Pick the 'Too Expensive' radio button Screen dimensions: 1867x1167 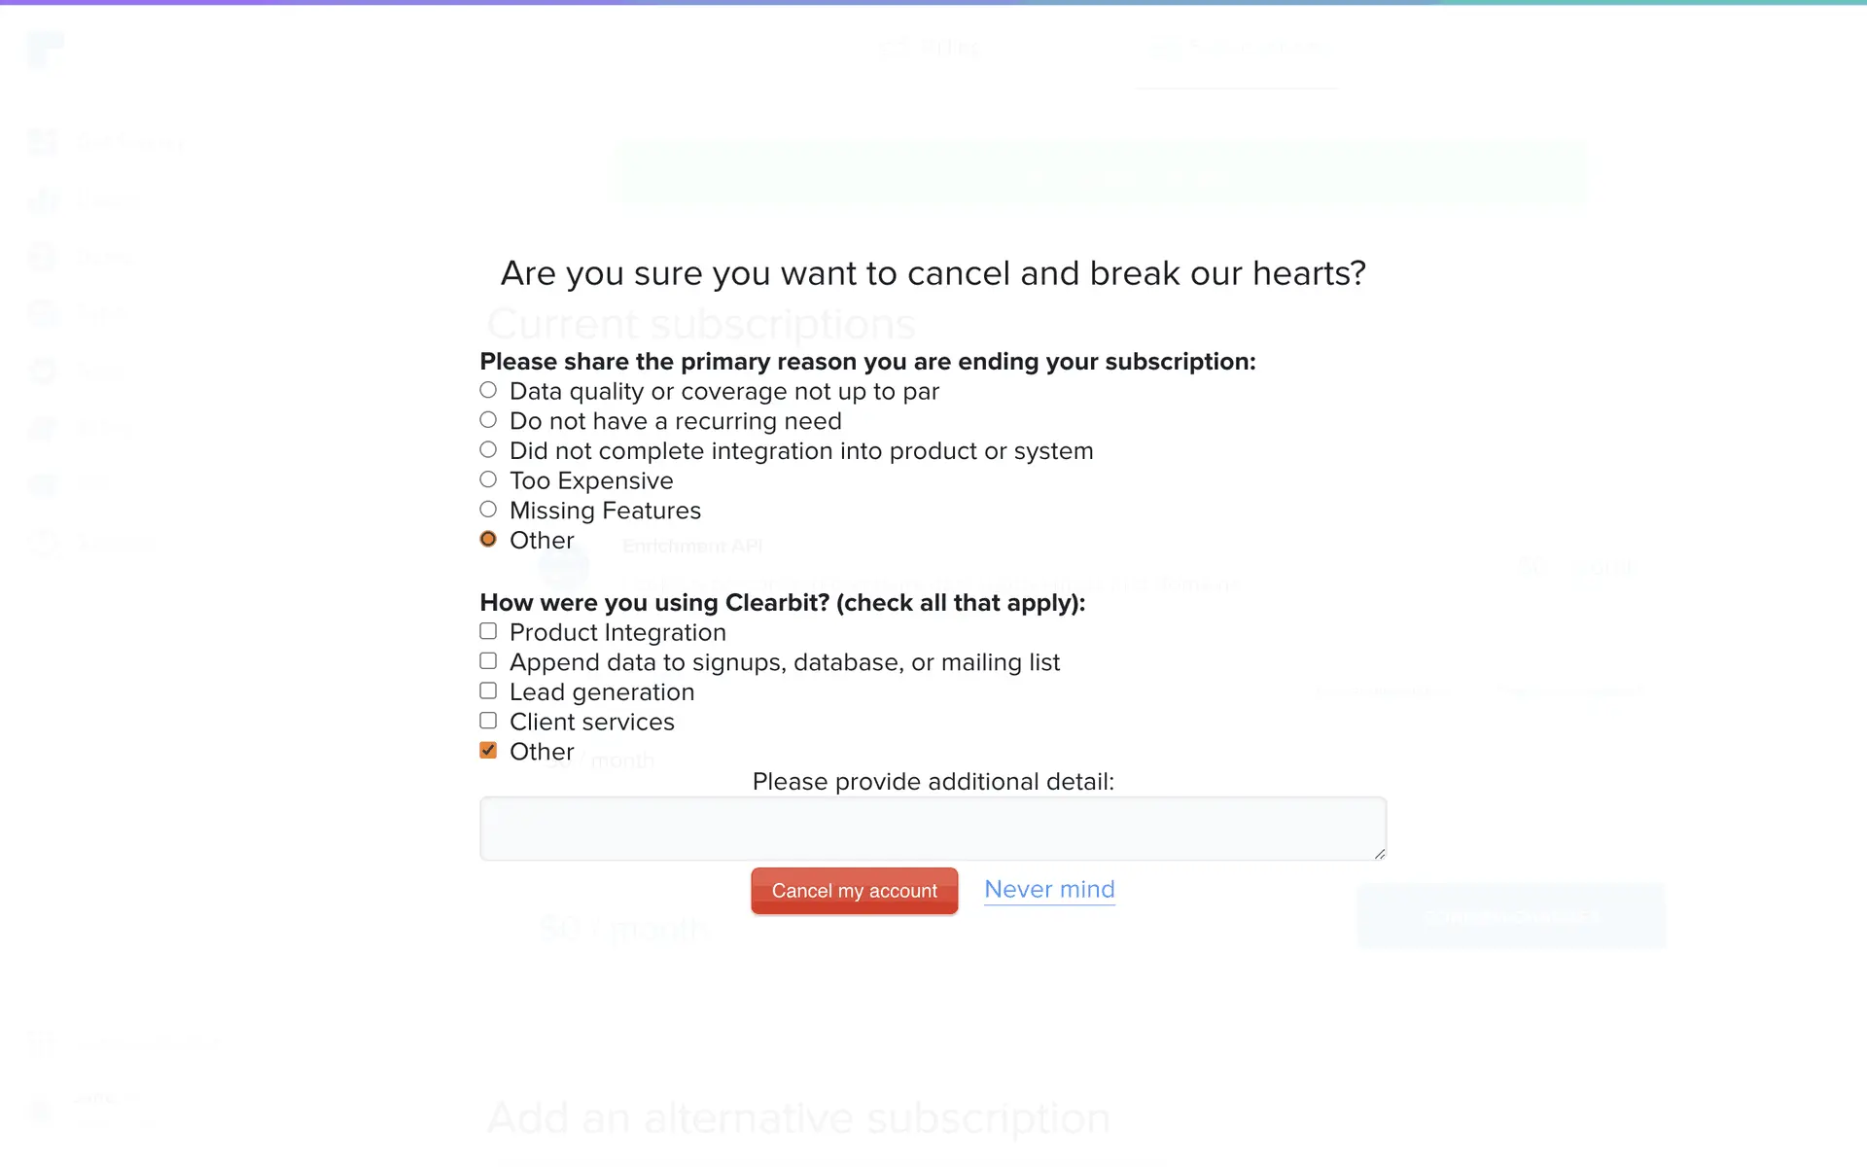[488, 480]
